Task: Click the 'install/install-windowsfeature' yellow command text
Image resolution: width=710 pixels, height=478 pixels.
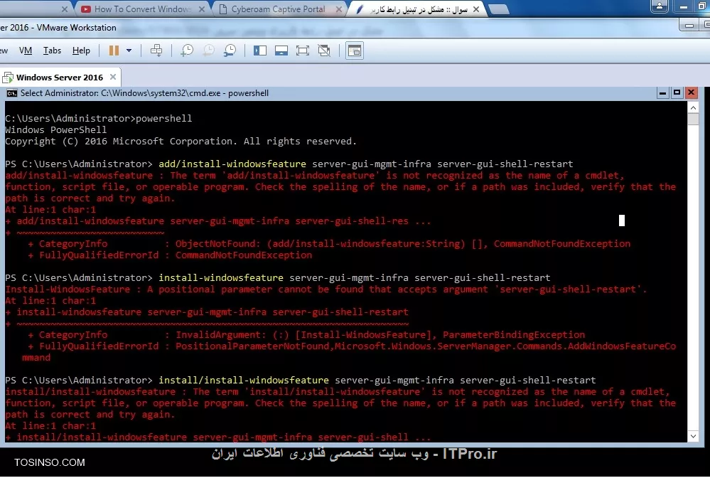Action: coord(244,380)
